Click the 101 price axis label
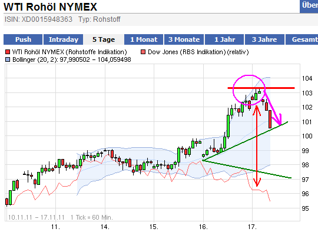 point(307,122)
